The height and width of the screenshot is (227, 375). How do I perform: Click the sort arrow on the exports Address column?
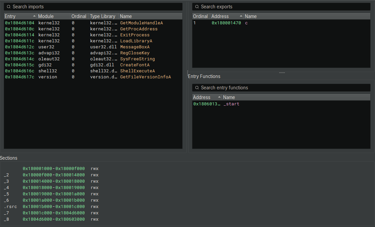pos(241,16)
